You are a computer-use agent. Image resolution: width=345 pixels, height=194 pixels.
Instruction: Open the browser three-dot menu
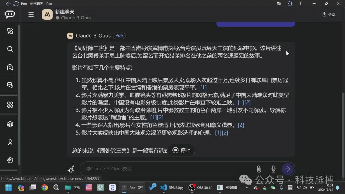pyautogui.click(x=301, y=4)
